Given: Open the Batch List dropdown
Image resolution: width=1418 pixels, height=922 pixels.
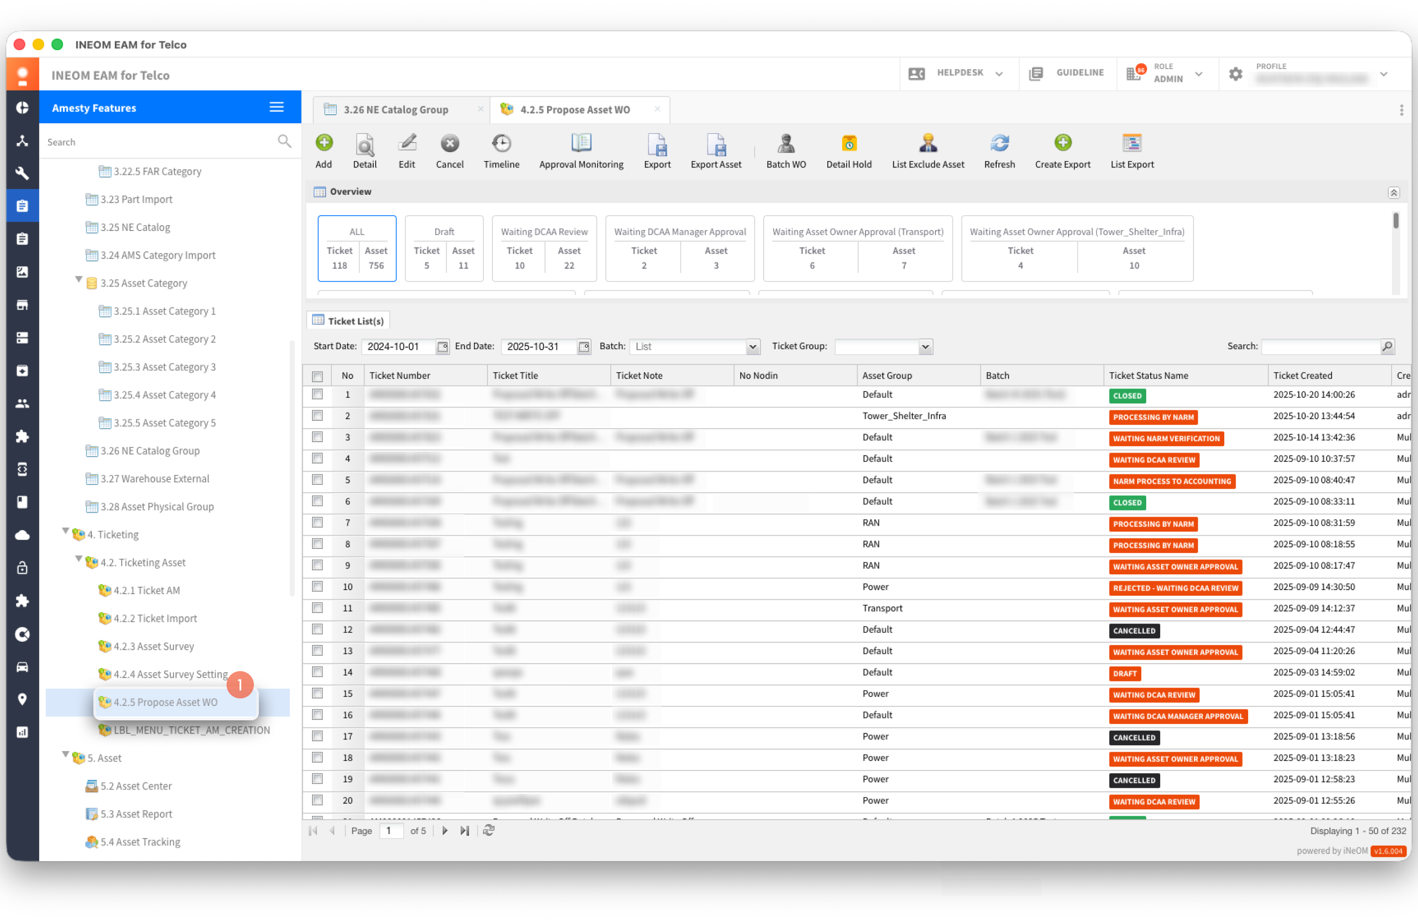Looking at the screenshot, I should 753,347.
